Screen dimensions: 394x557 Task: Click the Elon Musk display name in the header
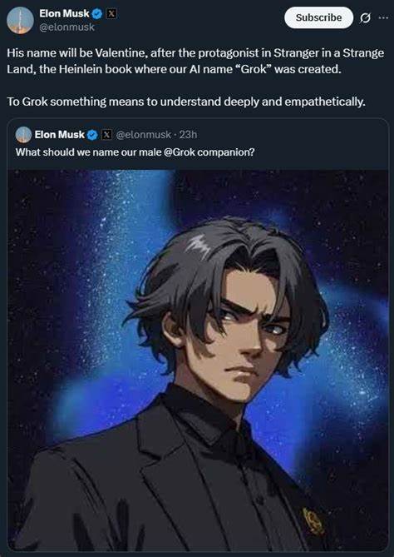pyautogui.click(x=64, y=13)
